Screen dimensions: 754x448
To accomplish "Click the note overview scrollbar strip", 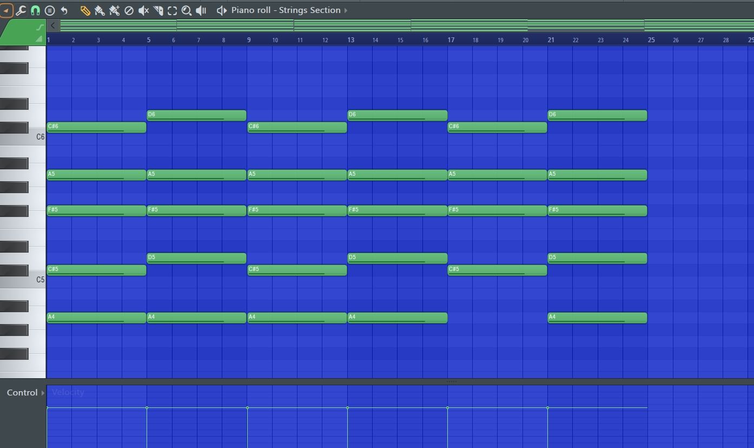I will coord(407,25).
